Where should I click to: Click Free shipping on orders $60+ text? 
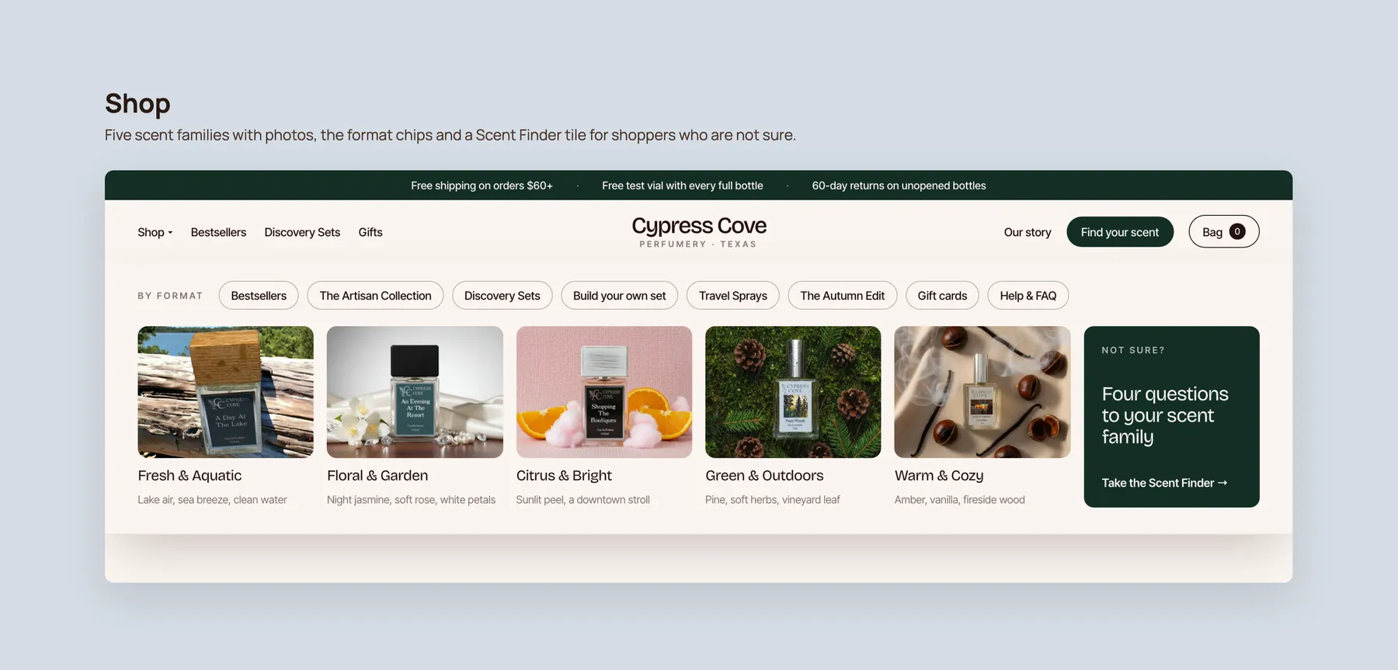pos(482,186)
